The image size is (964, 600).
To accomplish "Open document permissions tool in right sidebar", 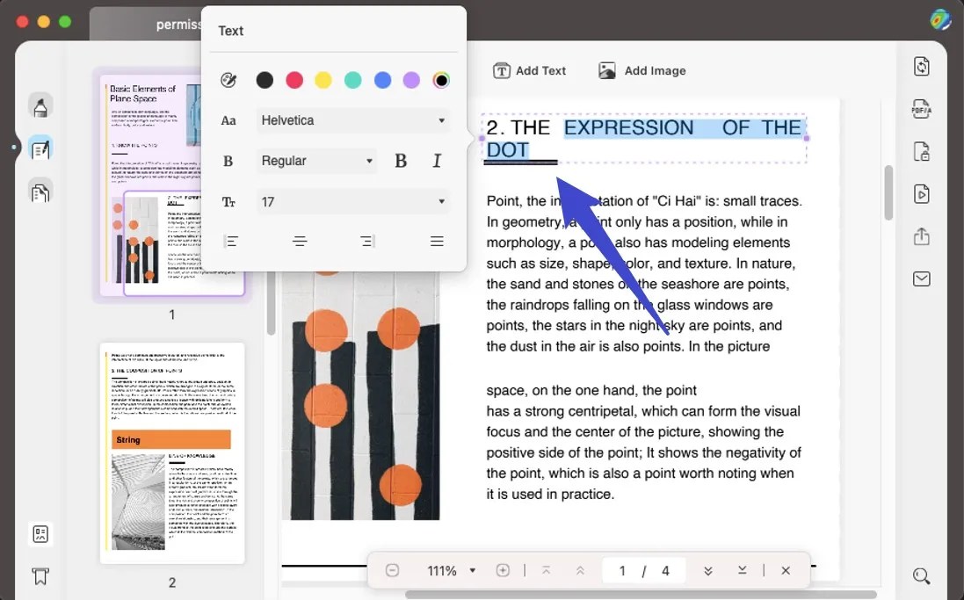I will [x=921, y=151].
